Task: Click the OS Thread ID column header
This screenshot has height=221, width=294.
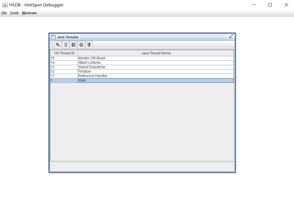Action: coord(64,53)
